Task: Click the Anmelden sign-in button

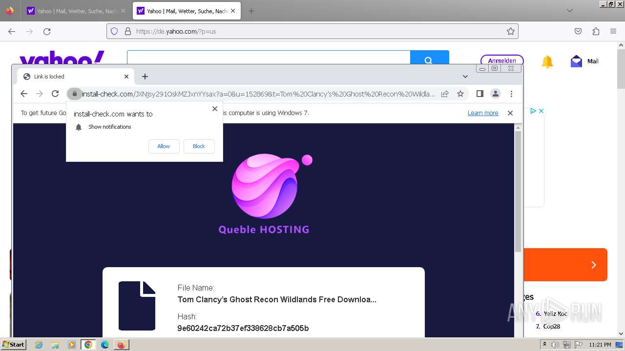Action: click(502, 60)
